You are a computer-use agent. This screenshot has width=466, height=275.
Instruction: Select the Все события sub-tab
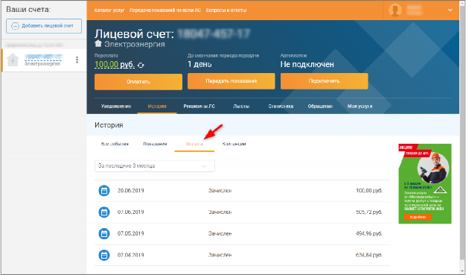115,144
